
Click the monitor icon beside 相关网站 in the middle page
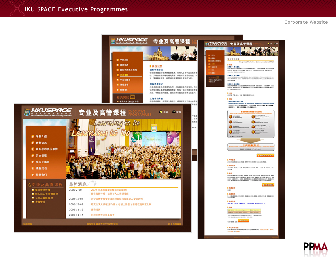tap(132, 97)
